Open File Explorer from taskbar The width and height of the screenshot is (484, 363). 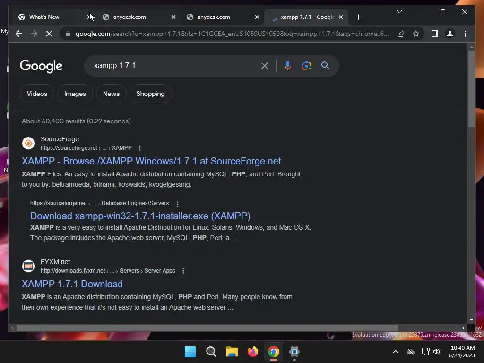pos(232,352)
